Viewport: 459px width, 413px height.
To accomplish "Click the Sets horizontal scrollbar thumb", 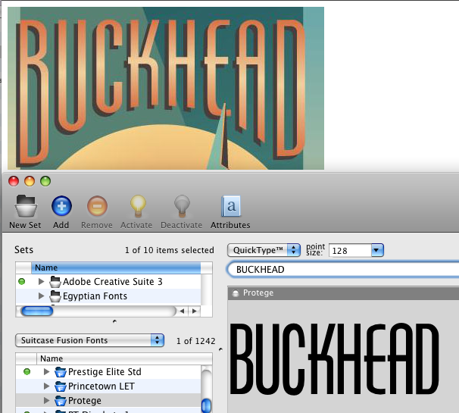I will click(x=37, y=311).
